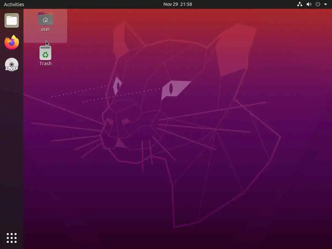This screenshot has height=249, width=332.
Task: Expand the system menu arrow
Action: coord(326,4)
